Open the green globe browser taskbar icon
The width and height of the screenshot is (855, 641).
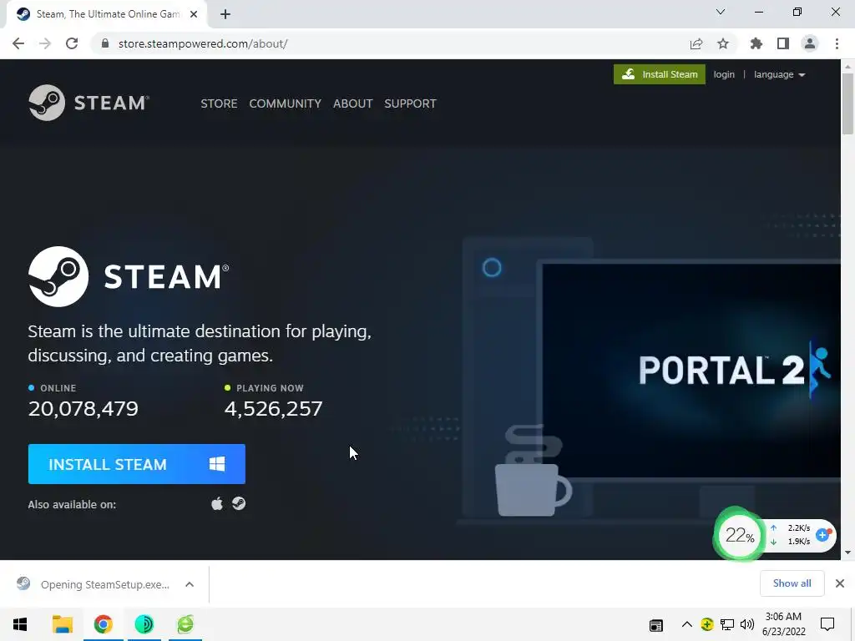pyautogui.click(x=185, y=624)
